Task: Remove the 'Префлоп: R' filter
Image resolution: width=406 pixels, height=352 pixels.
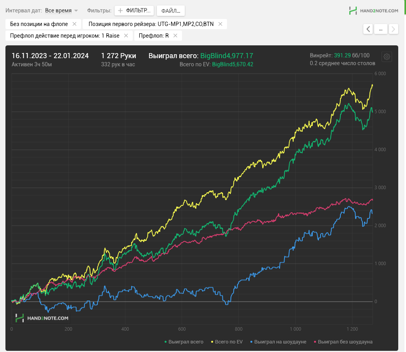Action: 175,35
